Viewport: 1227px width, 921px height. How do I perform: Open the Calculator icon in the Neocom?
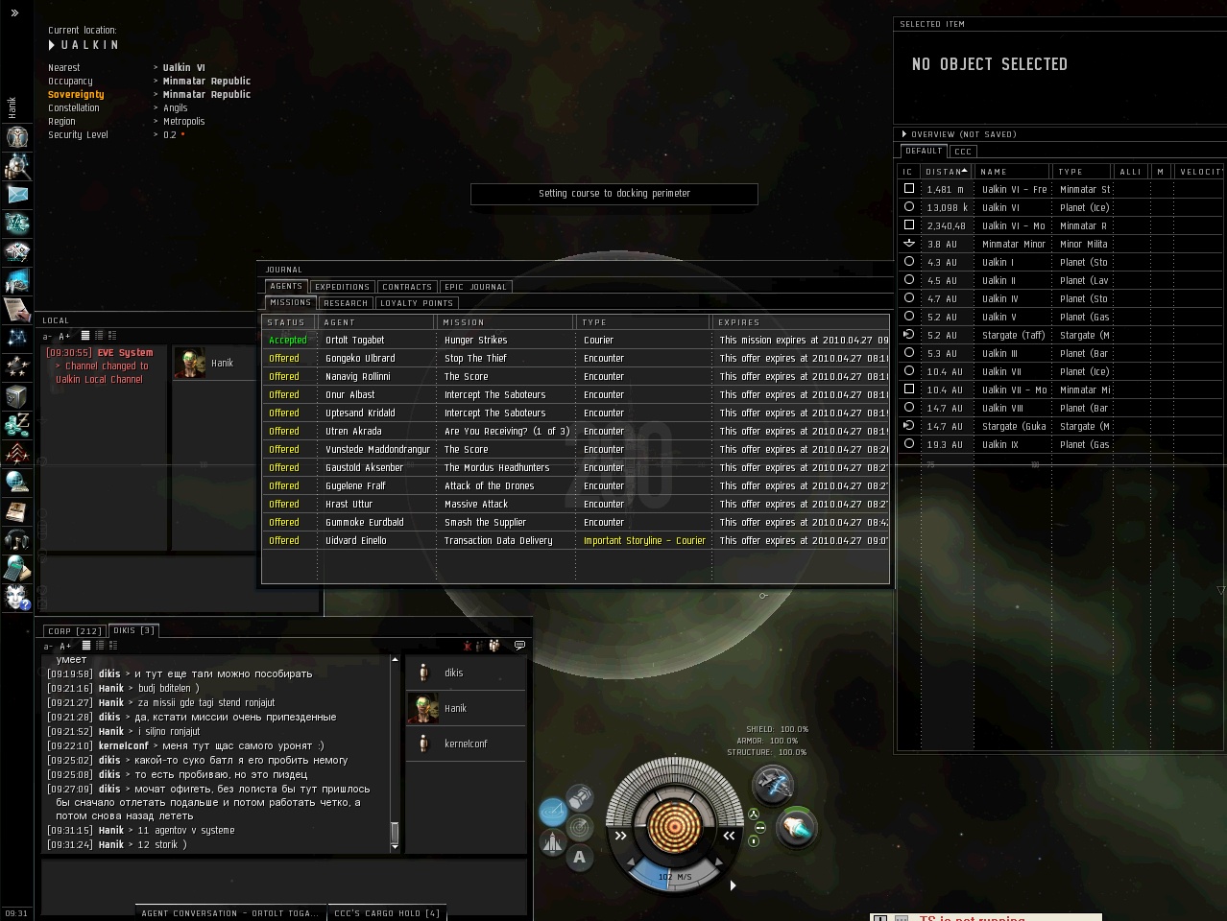(16, 568)
